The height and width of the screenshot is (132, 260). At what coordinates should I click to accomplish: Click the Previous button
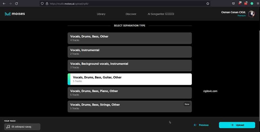(x=201, y=125)
